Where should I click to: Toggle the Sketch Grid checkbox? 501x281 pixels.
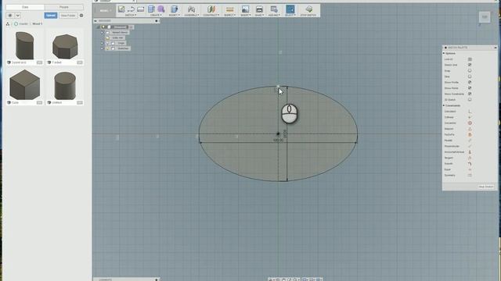coord(470,65)
